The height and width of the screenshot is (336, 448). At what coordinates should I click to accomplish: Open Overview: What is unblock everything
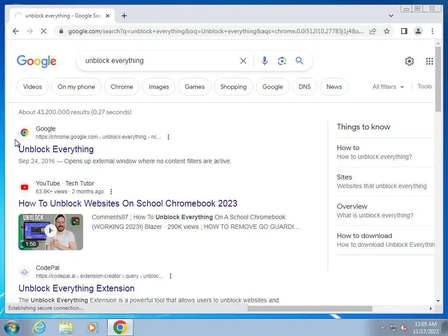385,210
